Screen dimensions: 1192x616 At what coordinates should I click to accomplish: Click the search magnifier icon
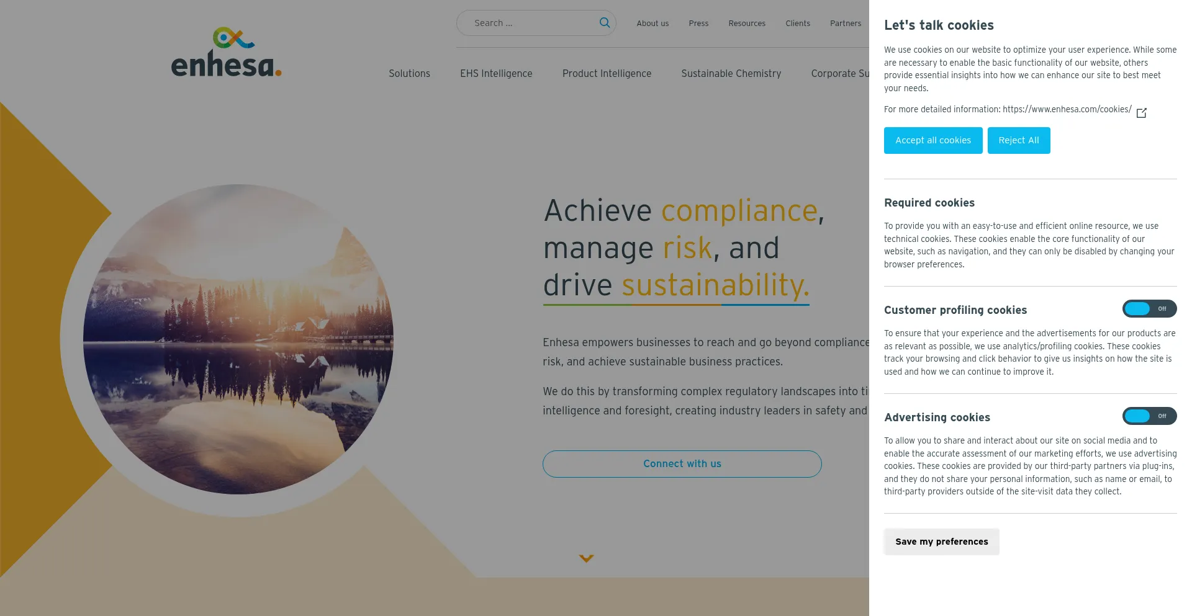click(x=604, y=23)
